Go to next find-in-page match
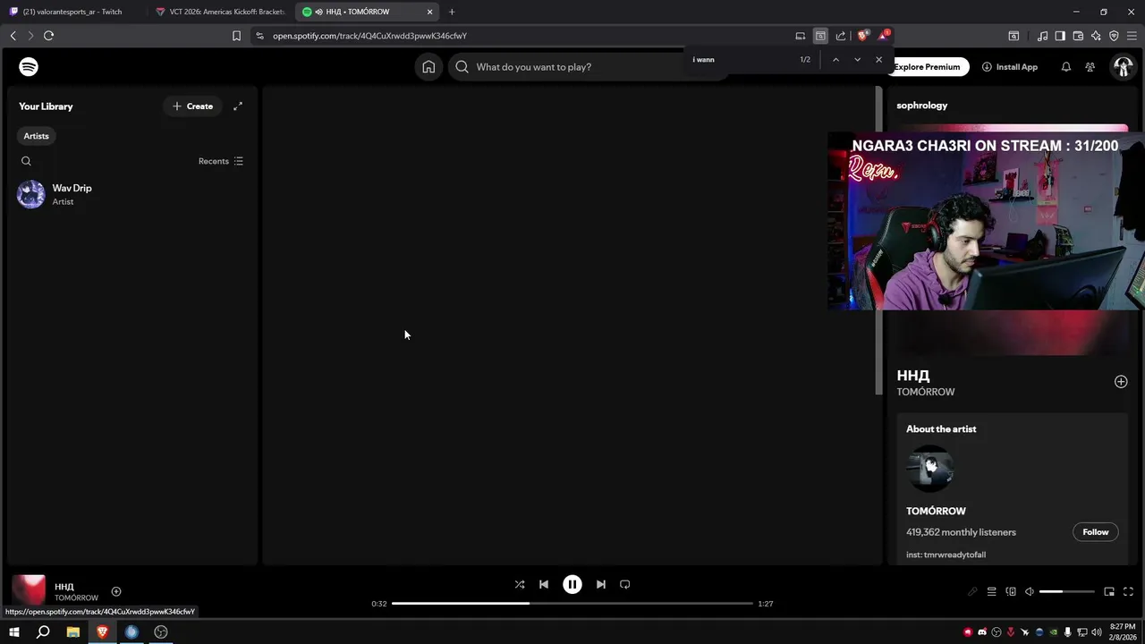1145x644 pixels. (857, 60)
